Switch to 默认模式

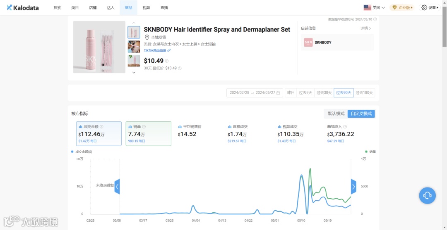coord(336,114)
